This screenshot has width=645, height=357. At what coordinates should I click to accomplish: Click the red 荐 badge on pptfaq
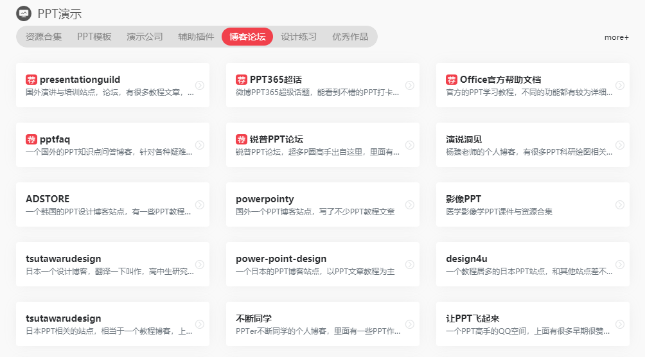pos(31,139)
